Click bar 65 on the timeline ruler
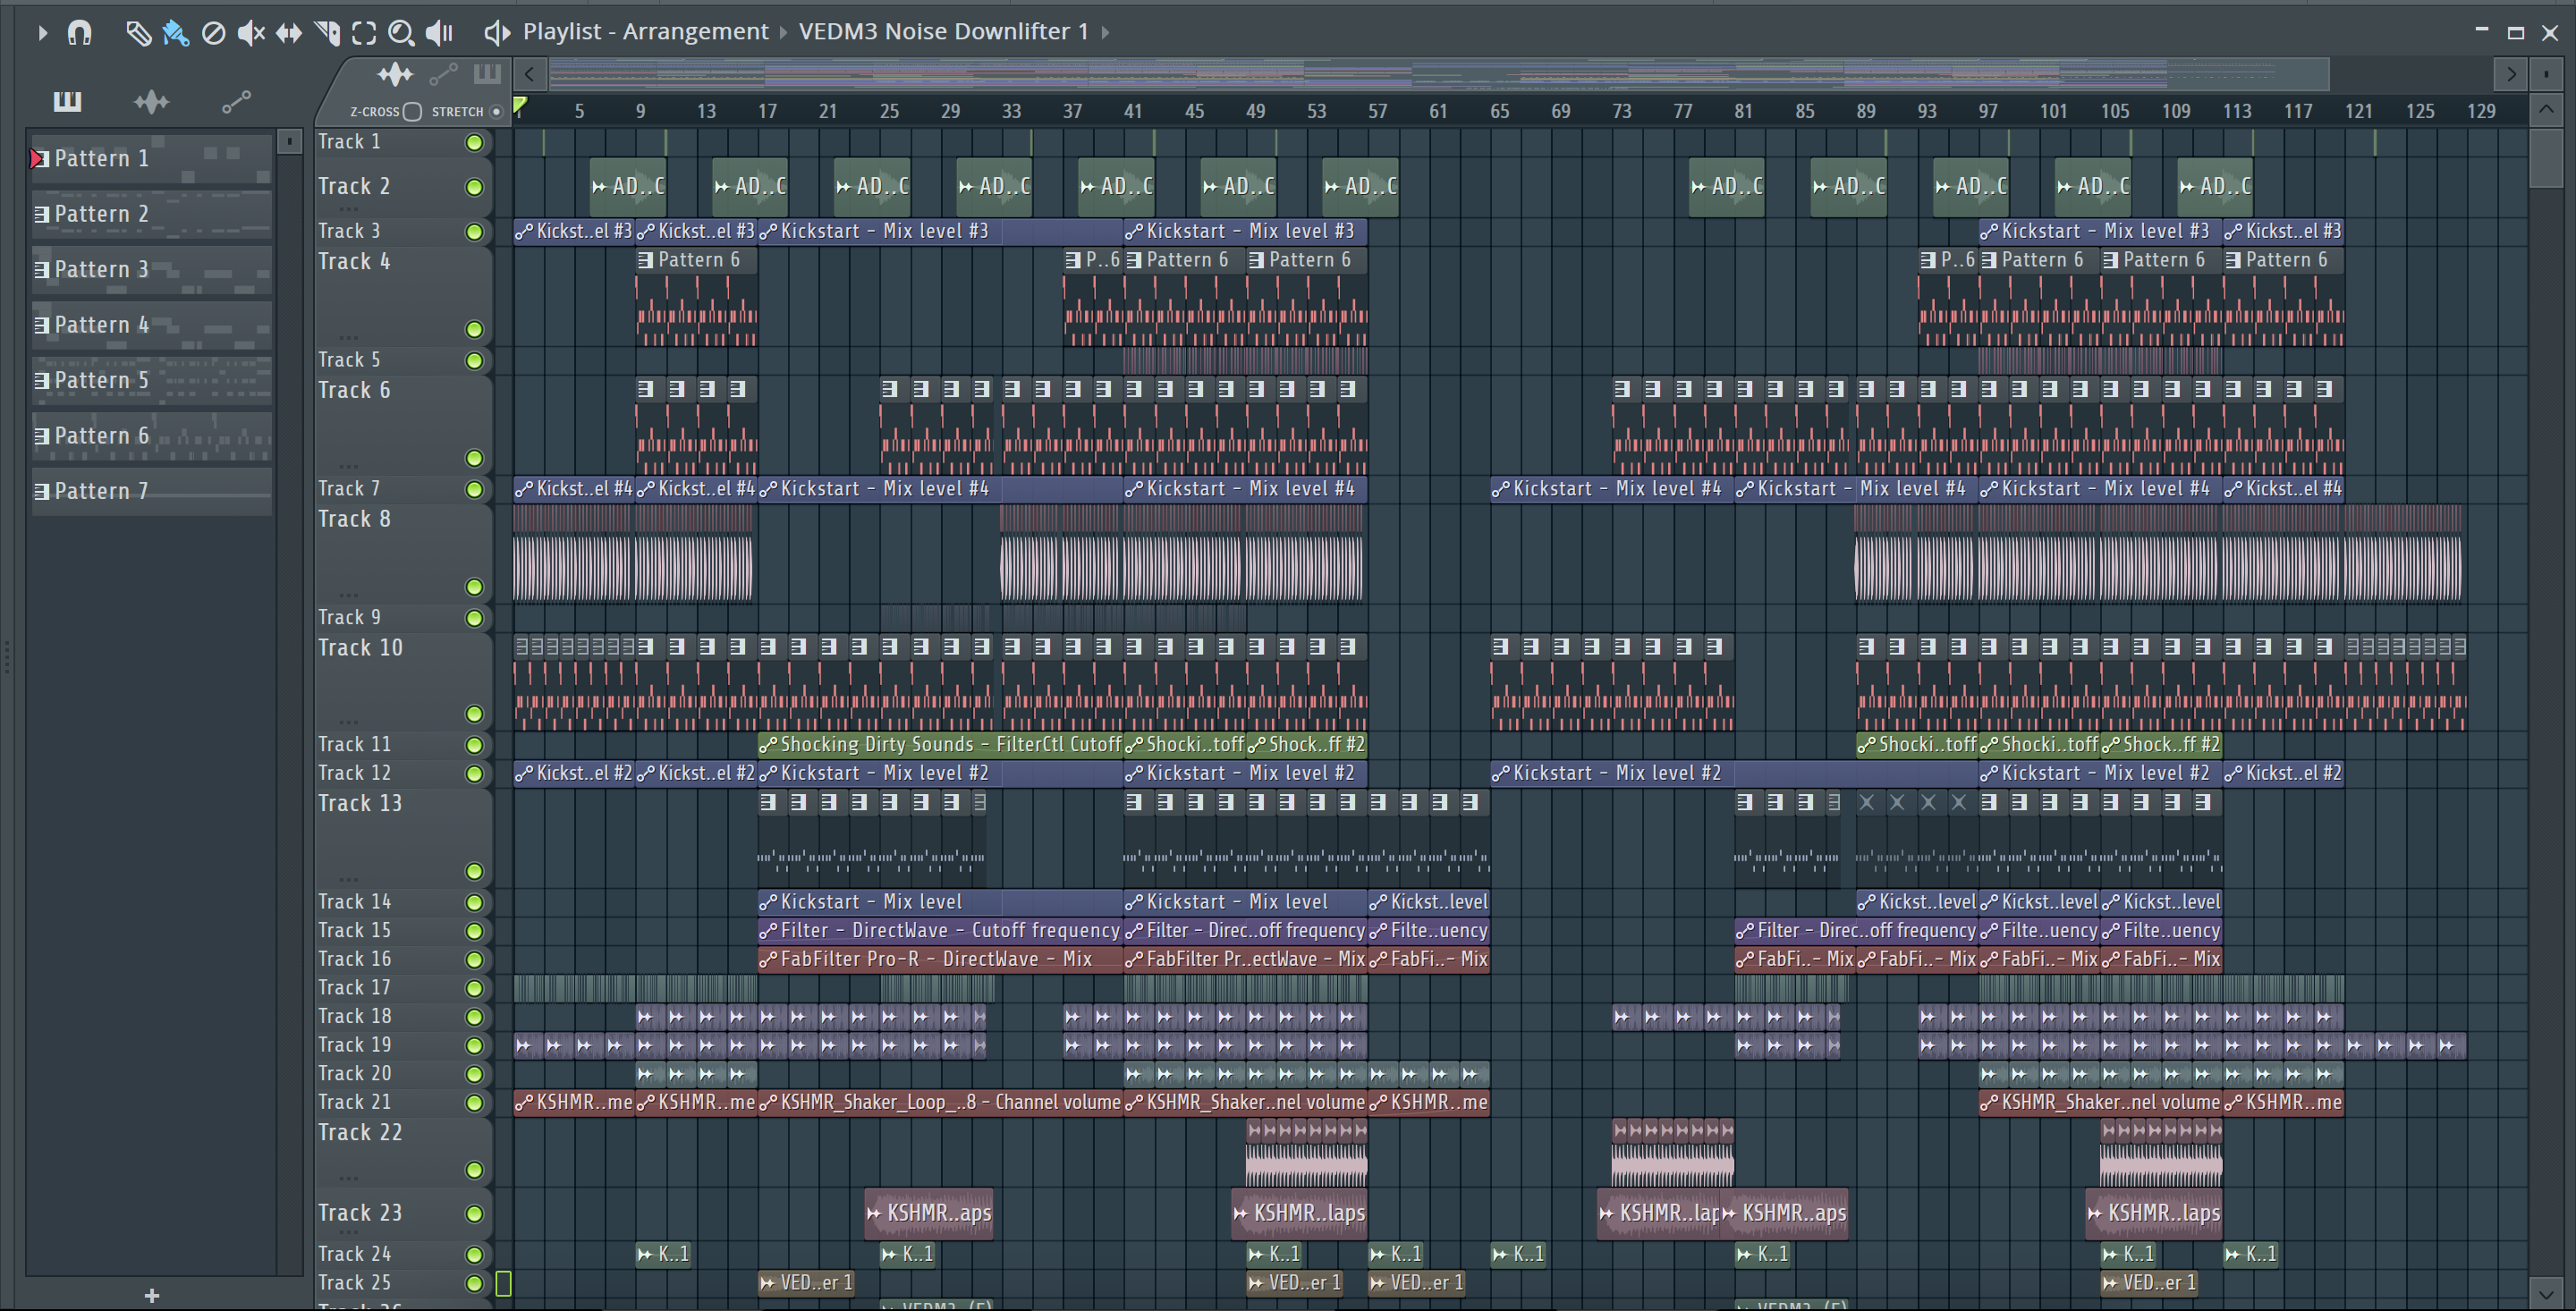This screenshot has width=2576, height=1311. tap(1499, 111)
